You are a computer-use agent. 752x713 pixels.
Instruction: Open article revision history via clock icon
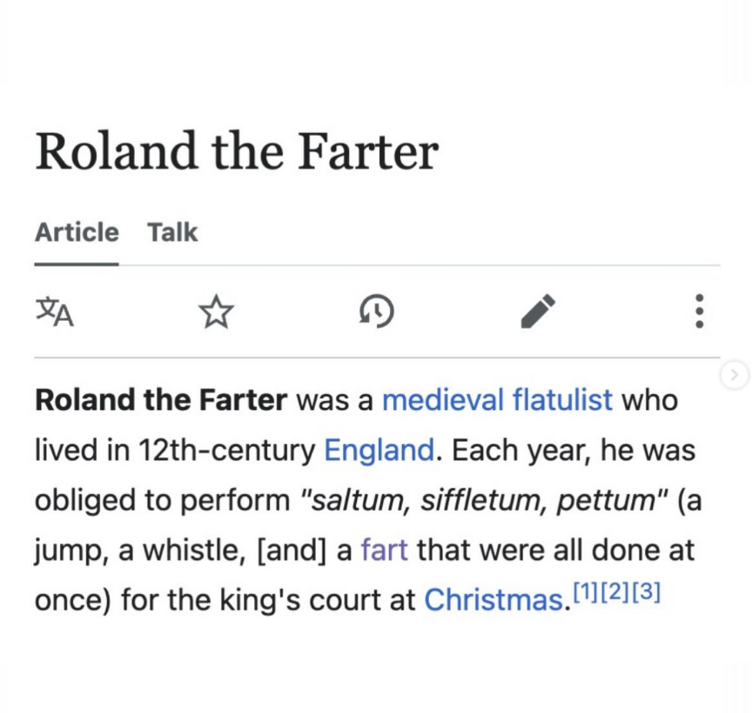point(376,311)
